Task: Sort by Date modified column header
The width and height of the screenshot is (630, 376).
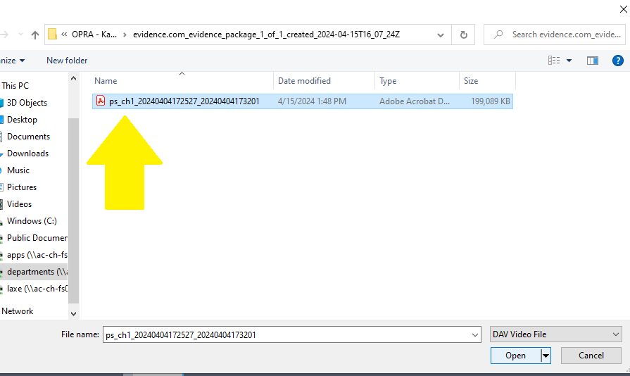Action: coord(304,81)
